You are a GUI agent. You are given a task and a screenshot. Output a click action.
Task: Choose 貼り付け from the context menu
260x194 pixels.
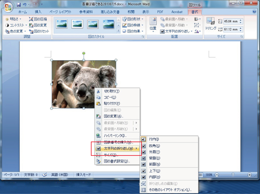click(117, 103)
